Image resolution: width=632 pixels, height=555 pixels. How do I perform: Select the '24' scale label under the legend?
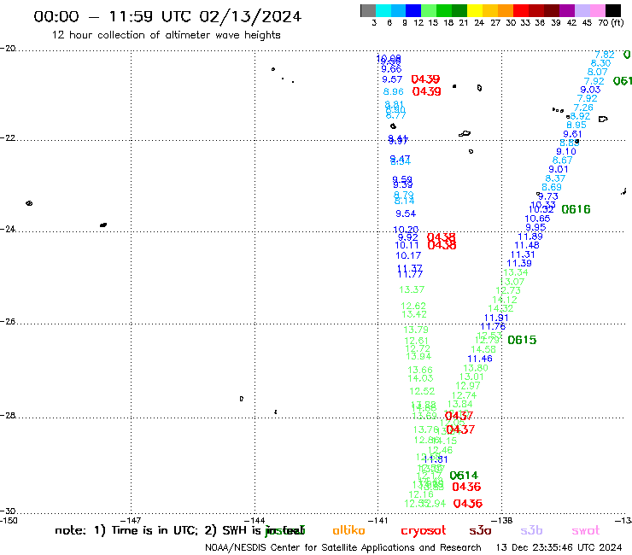click(x=479, y=23)
